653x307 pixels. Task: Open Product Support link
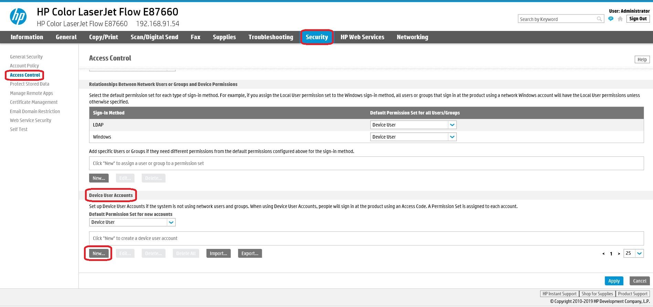coord(632,294)
